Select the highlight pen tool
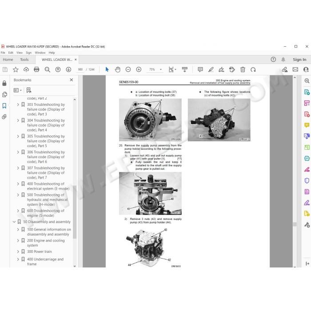The image size is (311, 311). [211, 69]
